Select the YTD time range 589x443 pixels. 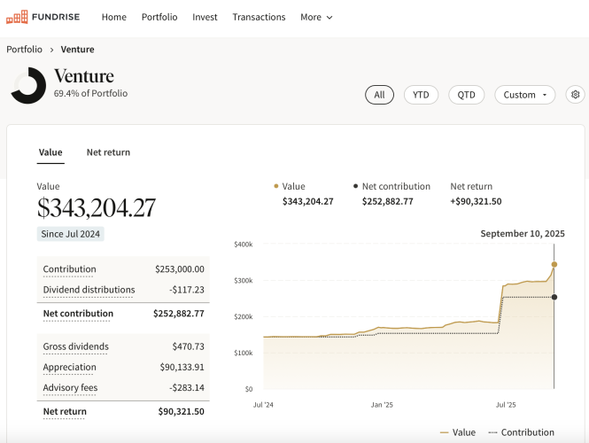coord(421,95)
